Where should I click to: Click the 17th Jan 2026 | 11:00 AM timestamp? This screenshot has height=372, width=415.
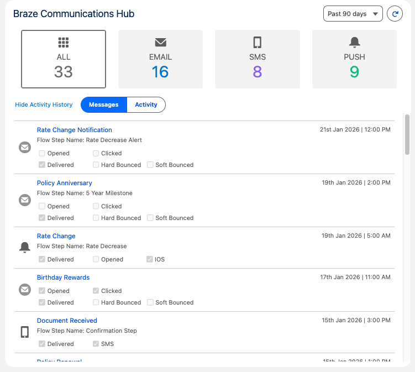355,277
